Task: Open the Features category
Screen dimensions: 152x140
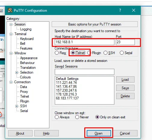Action: 26,48
